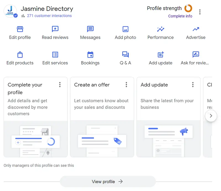
Task: Click the Edit services list icon
Action: tap(55, 55)
